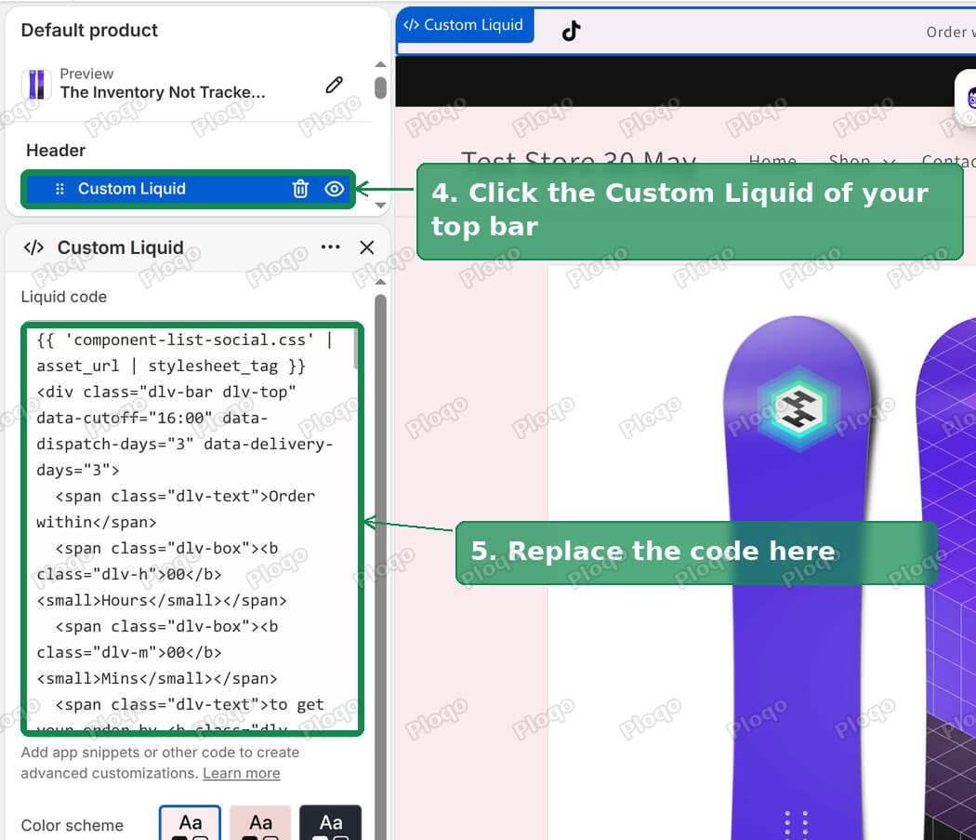
Task: Click the 'Default product' title
Action: point(89,31)
